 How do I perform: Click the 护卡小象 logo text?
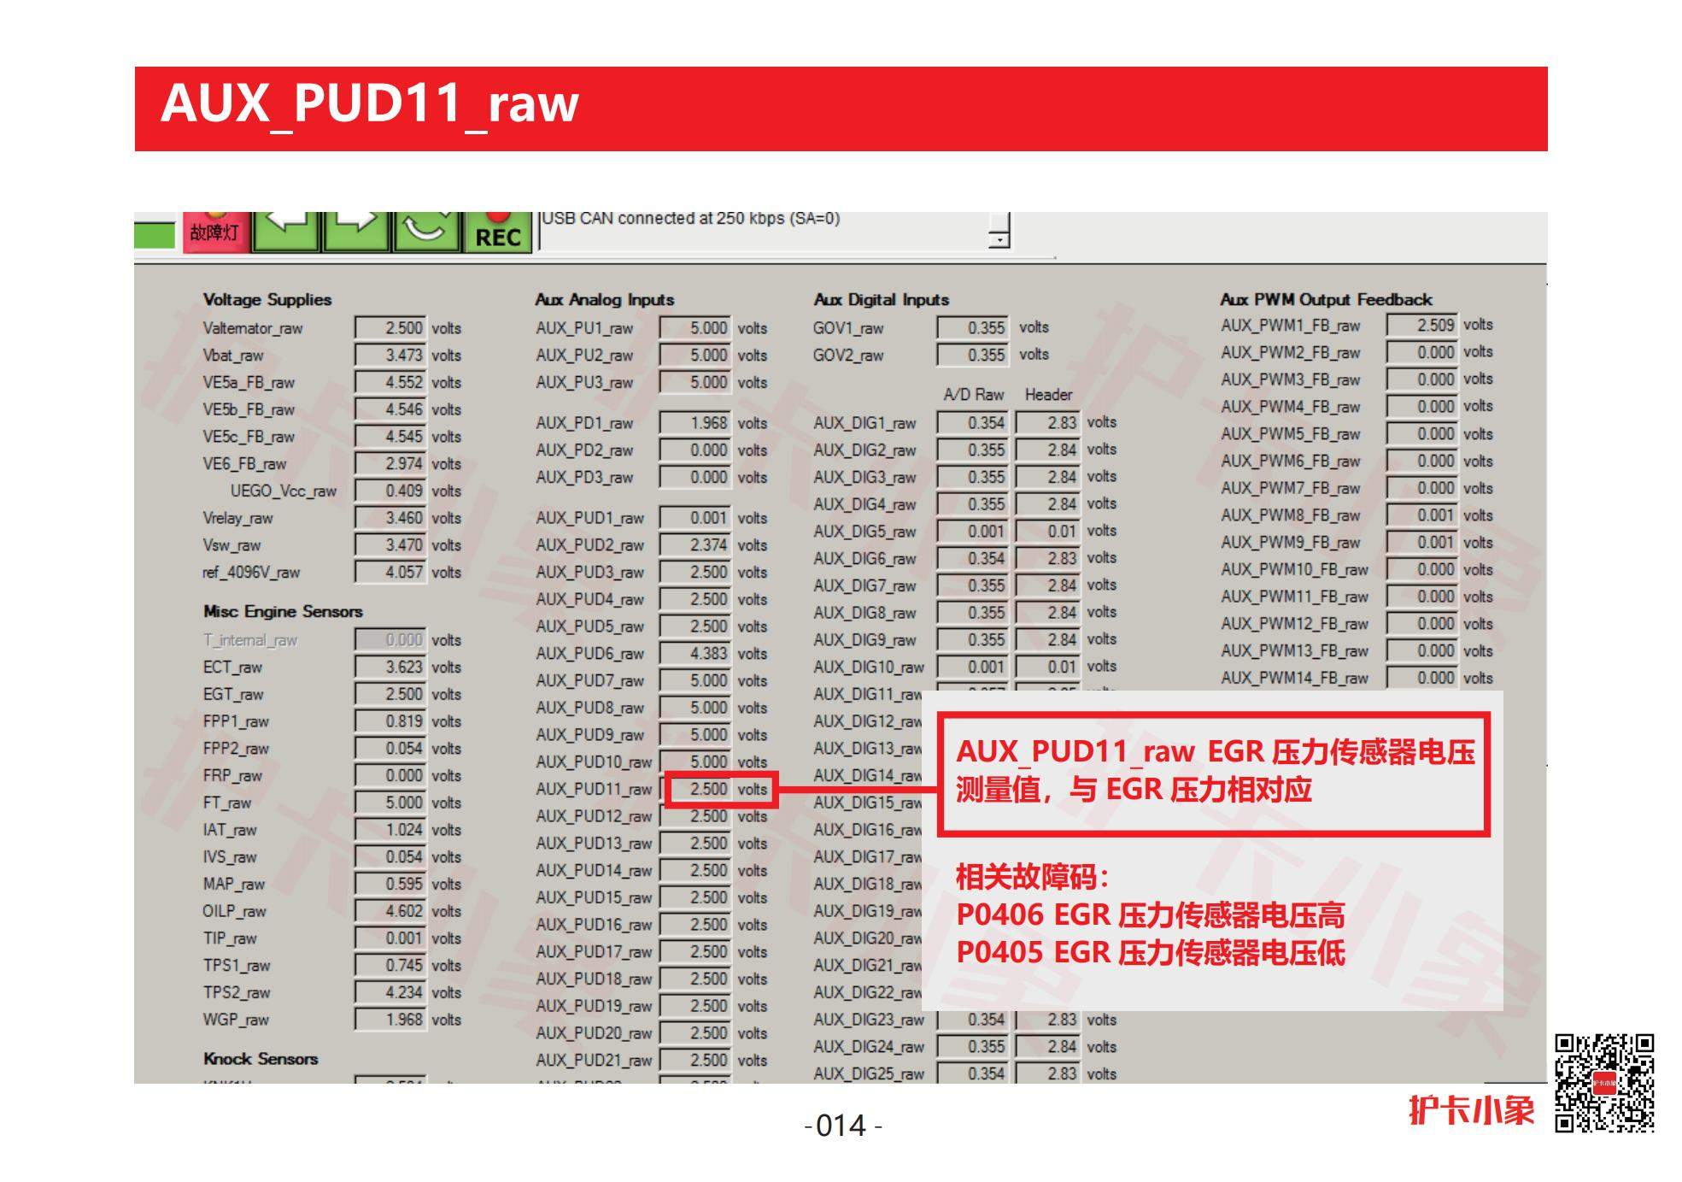tap(1471, 1110)
